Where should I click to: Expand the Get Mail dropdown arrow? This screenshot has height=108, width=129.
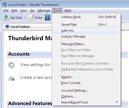pos(25,18)
